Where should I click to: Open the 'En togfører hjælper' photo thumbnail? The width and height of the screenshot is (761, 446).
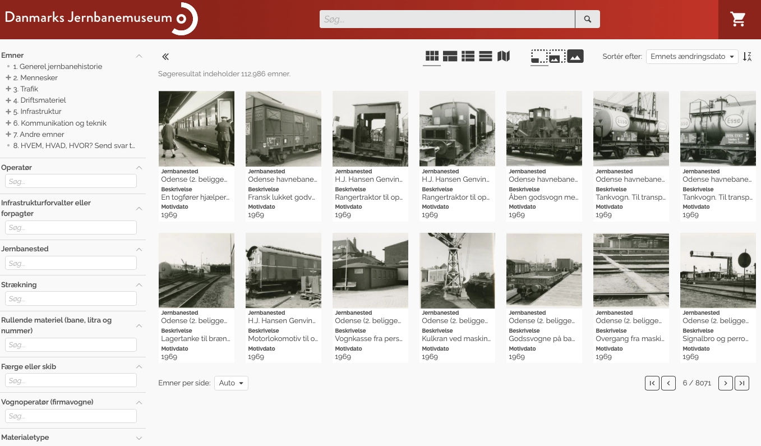point(196,128)
